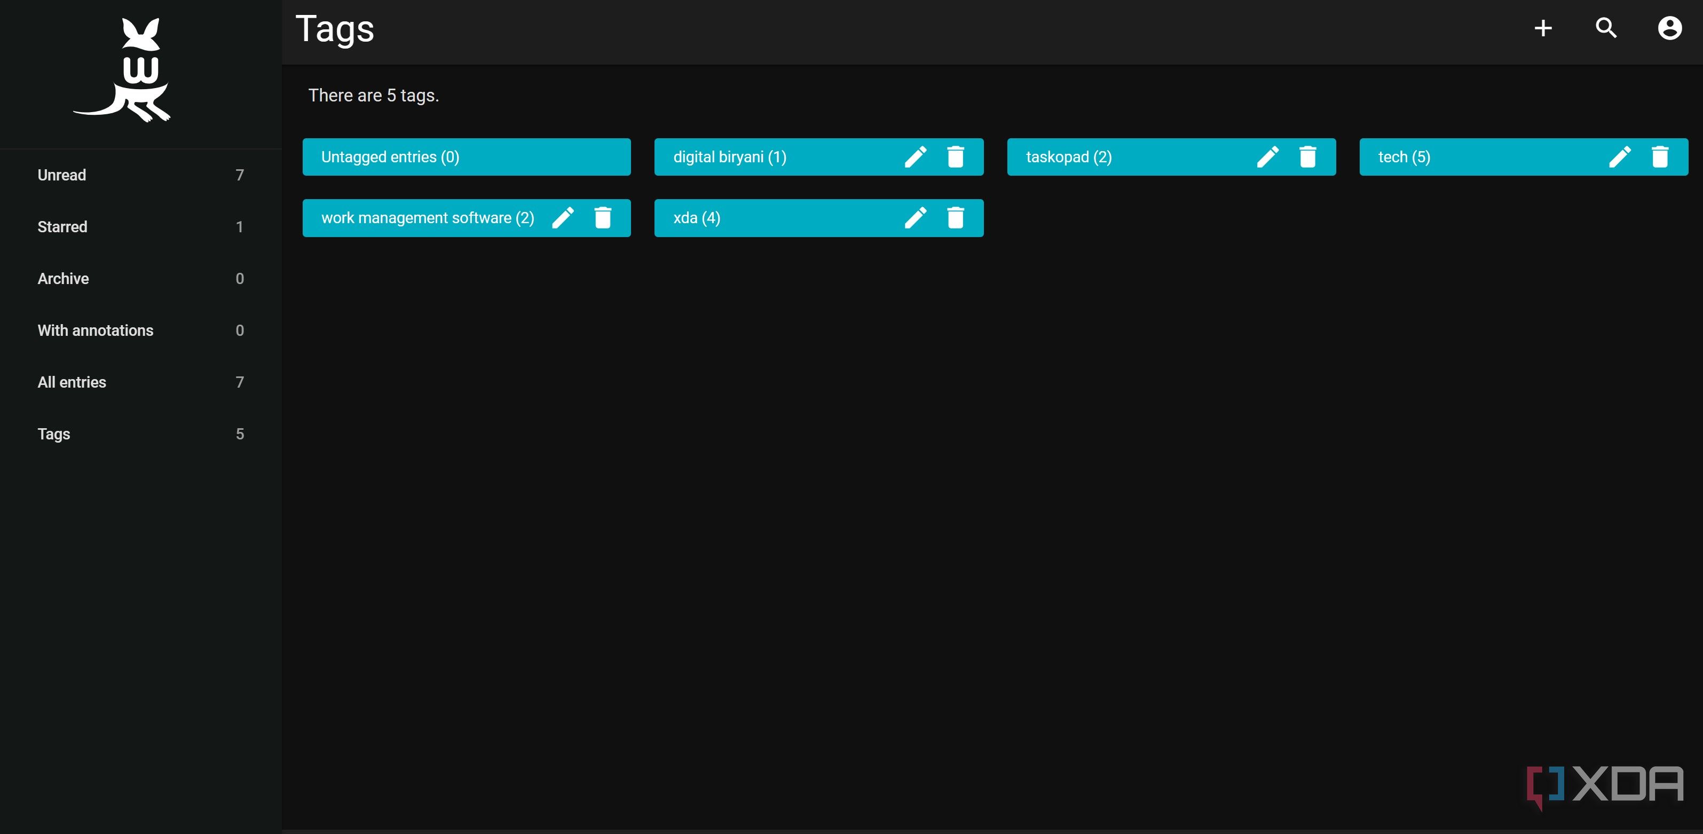This screenshot has height=834, width=1703.
Task: Click the Tags page heading
Action: (335, 30)
